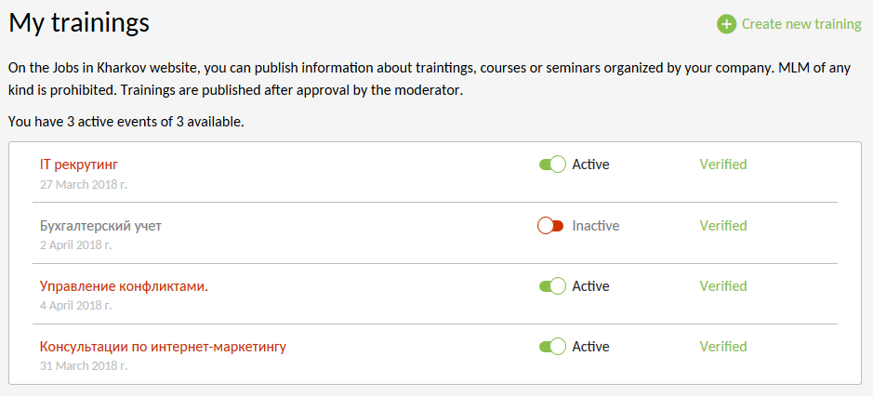Click Active label beside IT рекрутинг
The height and width of the screenshot is (396, 873).
click(590, 165)
